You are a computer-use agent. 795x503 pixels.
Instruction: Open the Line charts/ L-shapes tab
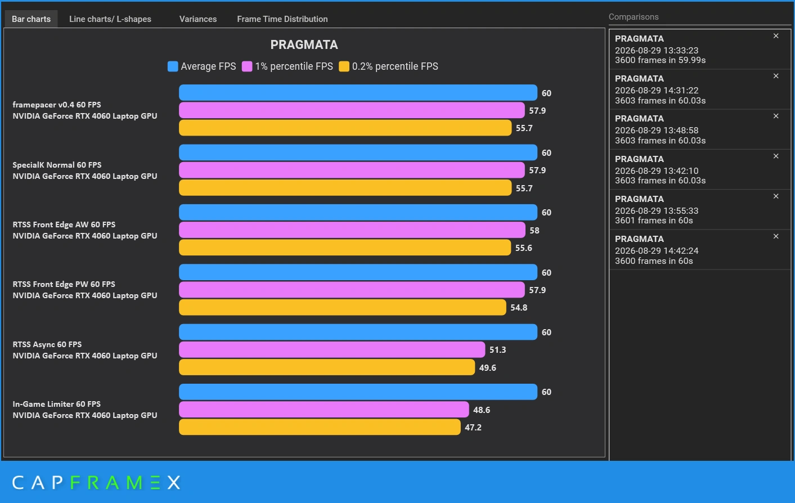tap(110, 19)
